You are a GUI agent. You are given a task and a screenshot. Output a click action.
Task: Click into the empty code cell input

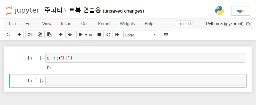click(145, 81)
